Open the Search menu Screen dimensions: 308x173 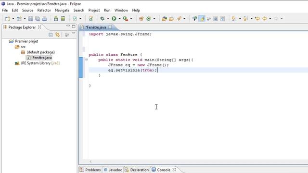[x=79, y=10]
